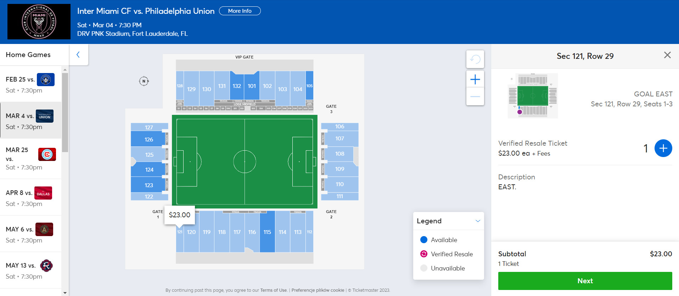Collapse the Legend panel chevron
The height and width of the screenshot is (296, 679).
point(478,221)
